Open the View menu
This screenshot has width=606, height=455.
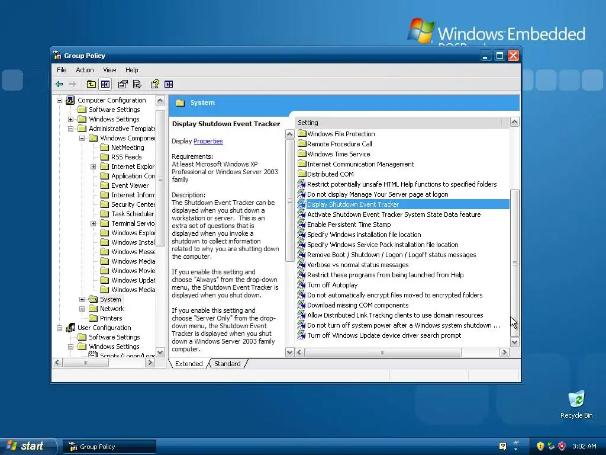(109, 70)
